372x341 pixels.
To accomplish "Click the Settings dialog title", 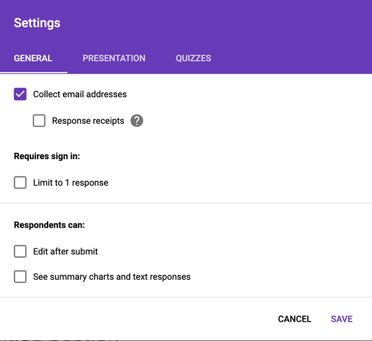I will [x=37, y=24].
